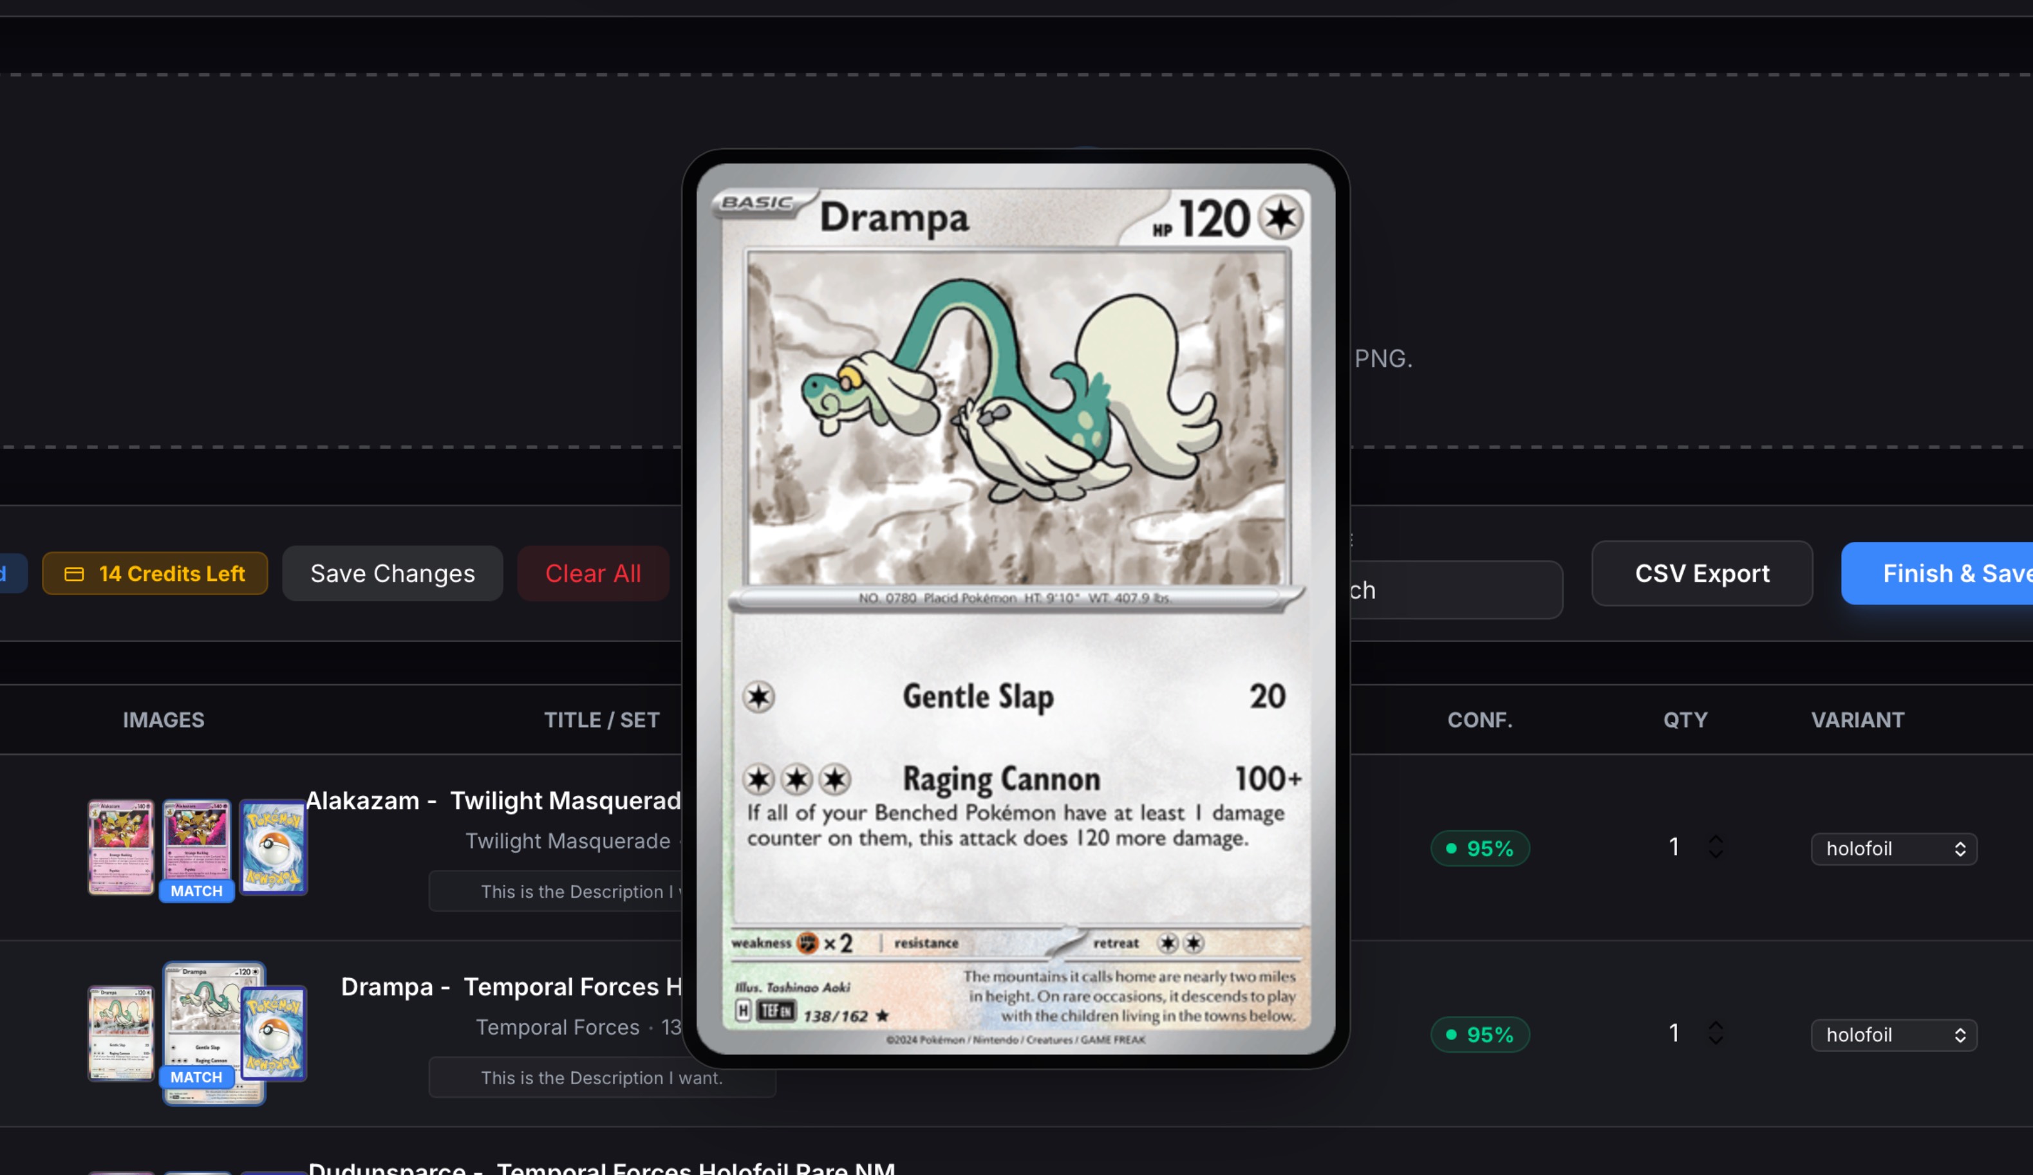Click the Alakazam description text field
This screenshot has width=2033, height=1175.
tap(557, 891)
